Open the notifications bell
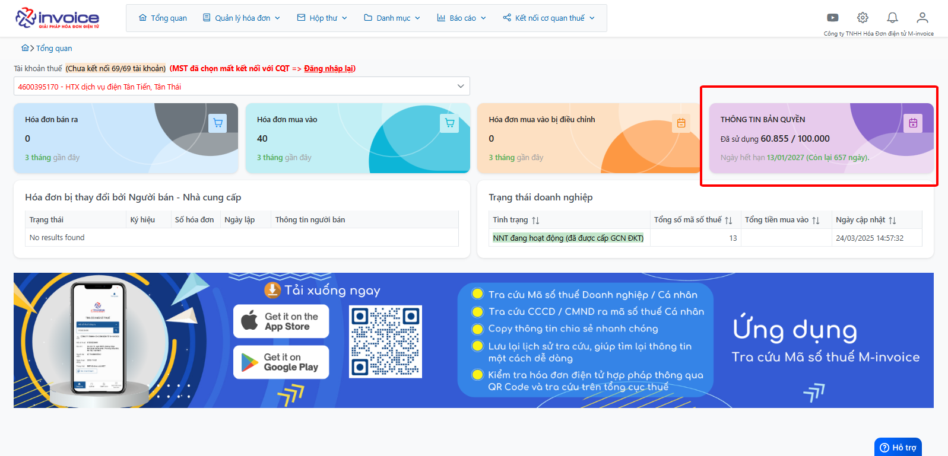948x456 pixels. tap(892, 18)
